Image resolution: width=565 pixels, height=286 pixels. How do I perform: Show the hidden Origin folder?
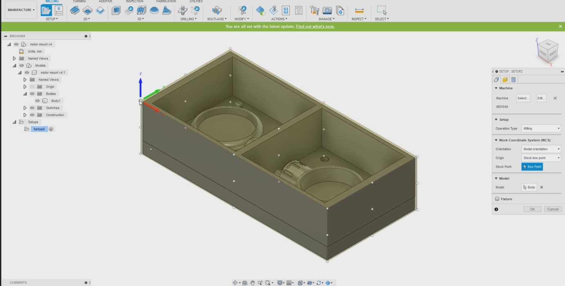[32, 87]
